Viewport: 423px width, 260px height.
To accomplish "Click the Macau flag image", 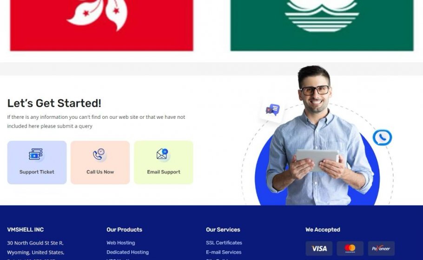I will point(322,26).
